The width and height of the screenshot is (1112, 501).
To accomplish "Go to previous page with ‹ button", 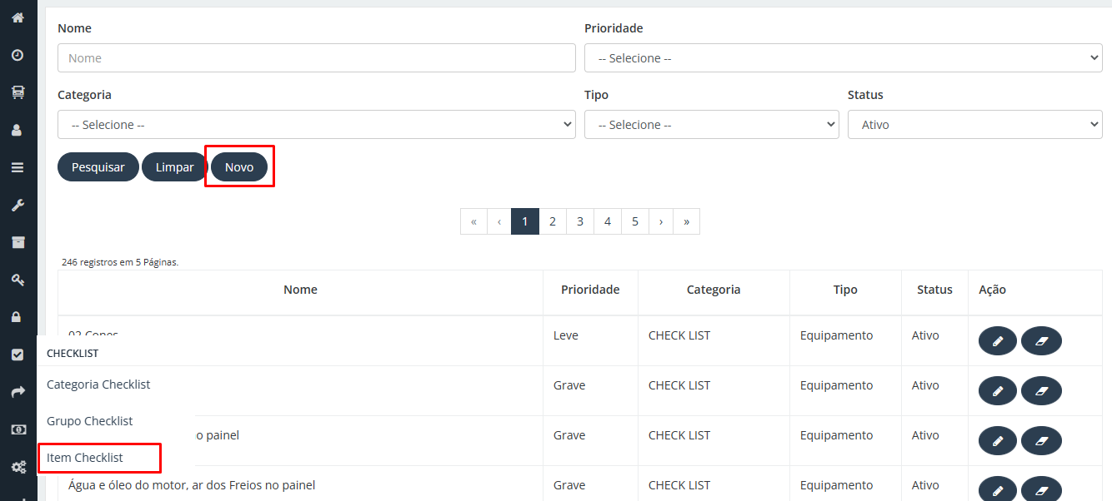I will [x=499, y=221].
